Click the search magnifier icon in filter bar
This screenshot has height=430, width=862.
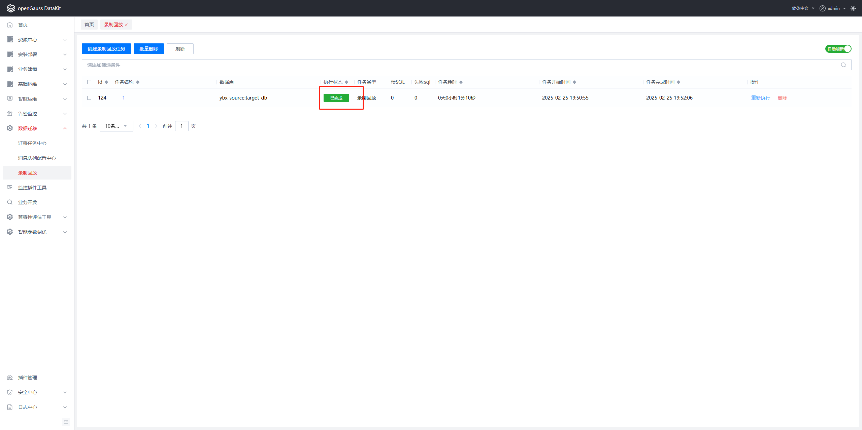(843, 65)
